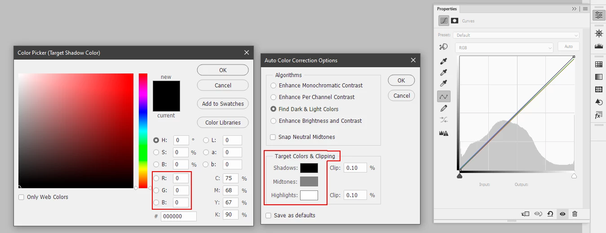Select the L lightness radio button
Image resolution: width=606 pixels, height=233 pixels.
click(206, 140)
